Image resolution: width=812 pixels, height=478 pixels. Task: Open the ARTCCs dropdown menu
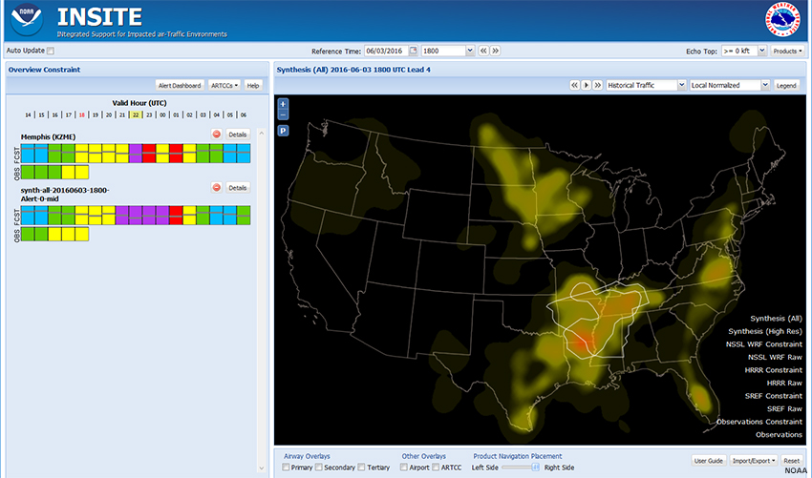(224, 85)
